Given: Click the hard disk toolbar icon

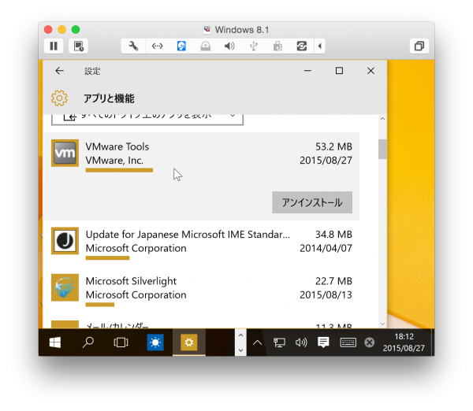Looking at the screenshot, I should tap(181, 46).
